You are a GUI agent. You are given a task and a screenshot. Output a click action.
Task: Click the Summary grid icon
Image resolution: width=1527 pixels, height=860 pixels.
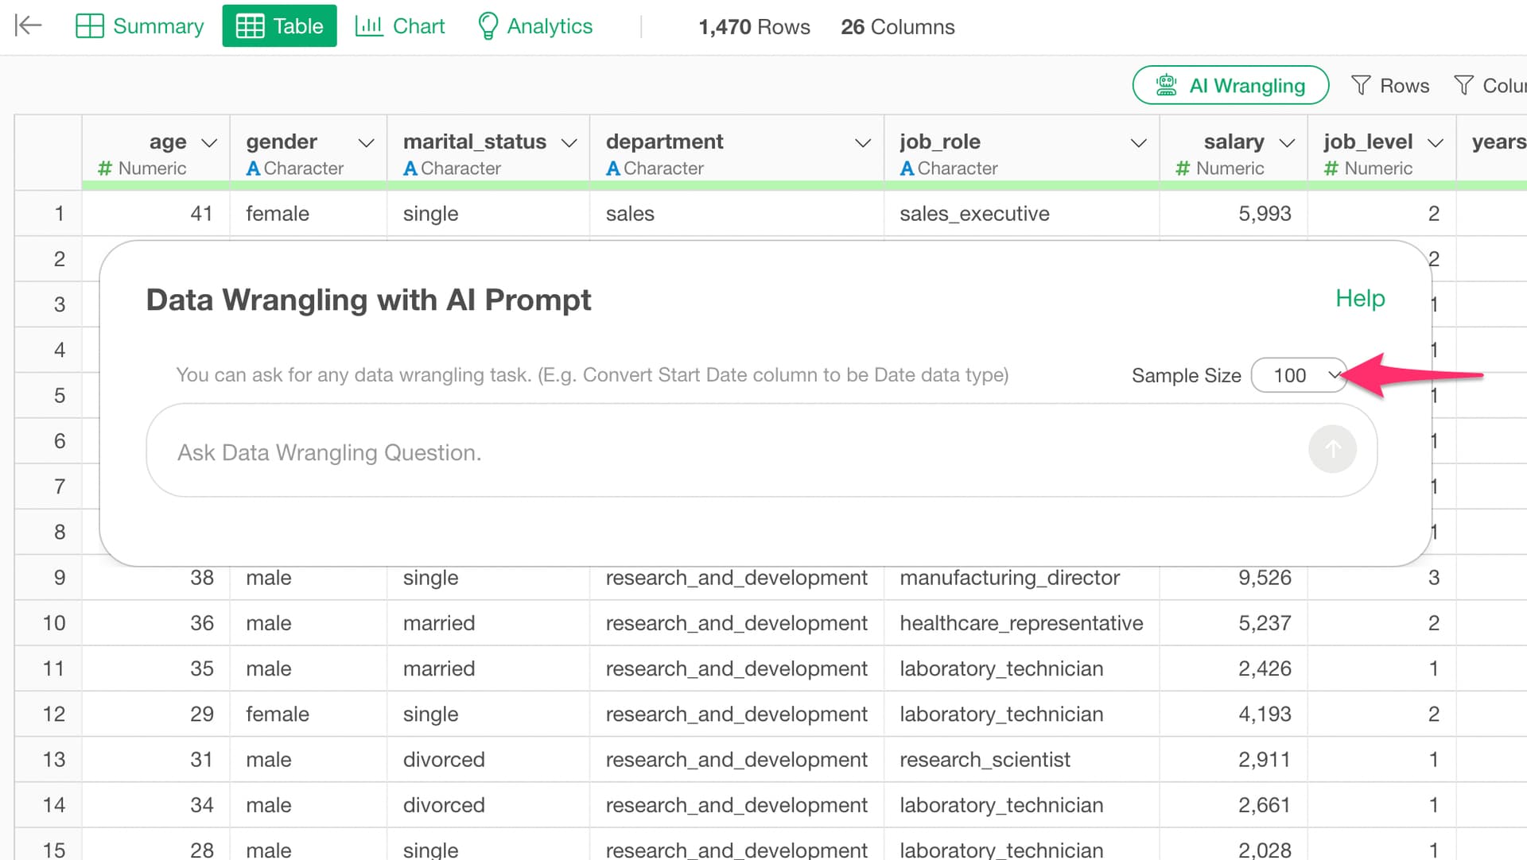tap(89, 26)
